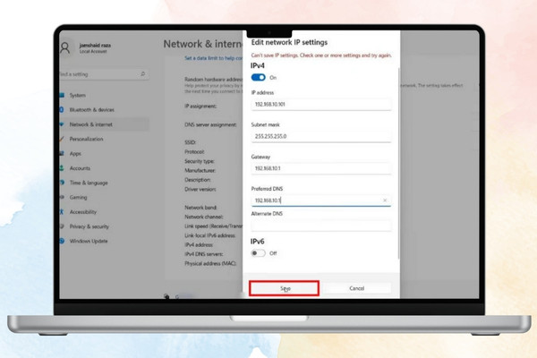Screen dimensions: 537x358
Task: Click the Gateway input field
Action: click(x=321, y=168)
